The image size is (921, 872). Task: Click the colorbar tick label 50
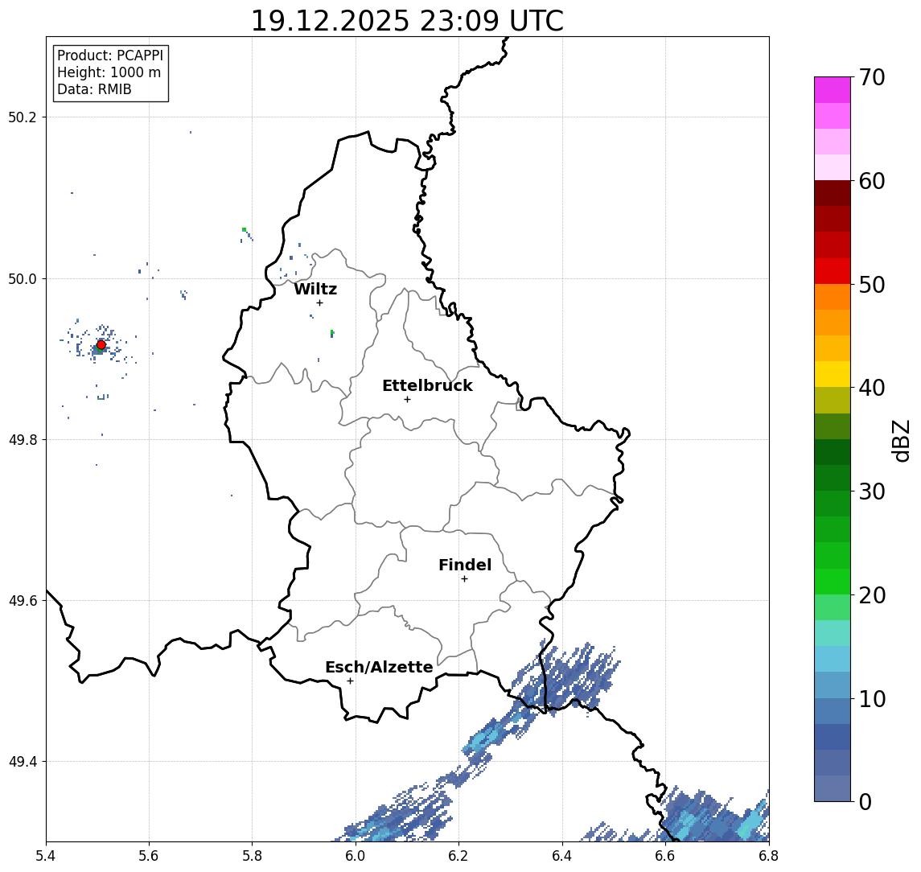872,285
